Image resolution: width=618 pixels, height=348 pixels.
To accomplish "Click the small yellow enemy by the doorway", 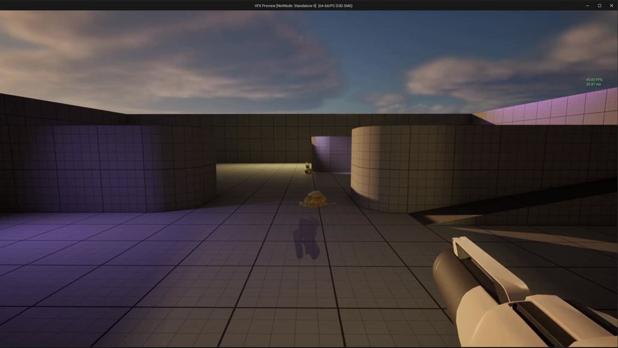I will click(307, 168).
